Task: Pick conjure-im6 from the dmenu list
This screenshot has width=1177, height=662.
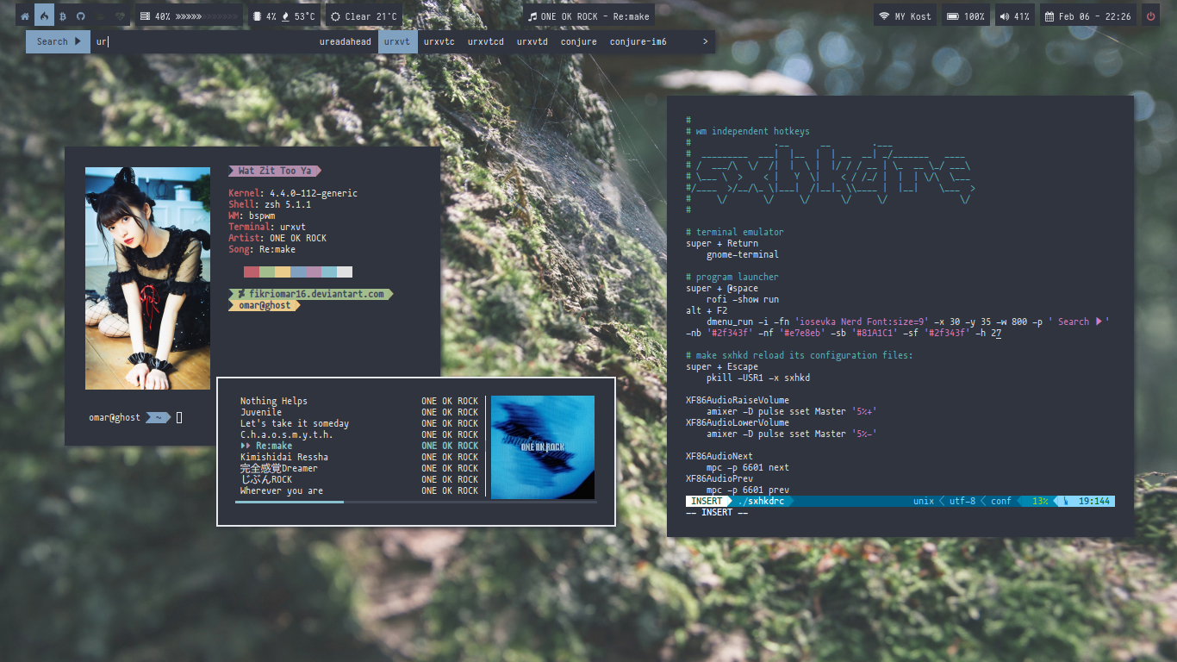Action: 638,41
